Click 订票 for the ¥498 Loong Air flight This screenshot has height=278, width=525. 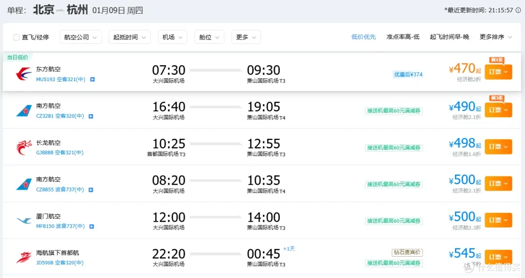(x=498, y=147)
